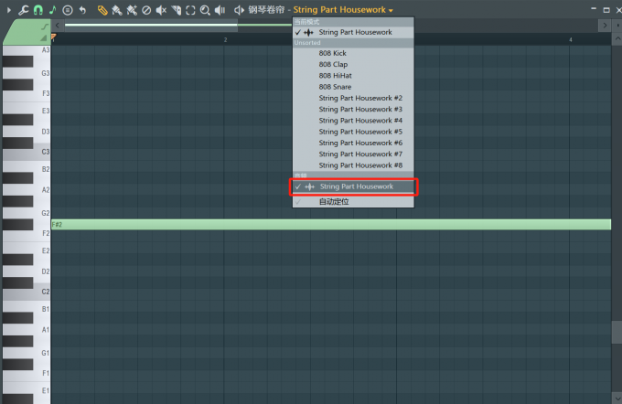
Task: Open the wrench Tools menu
Action: tap(24, 10)
